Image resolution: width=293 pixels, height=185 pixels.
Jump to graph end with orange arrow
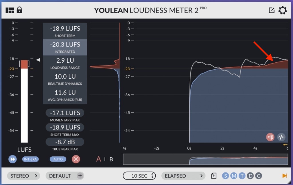(x=284, y=176)
